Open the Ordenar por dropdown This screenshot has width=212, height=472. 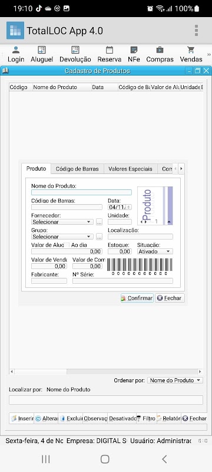click(175, 381)
